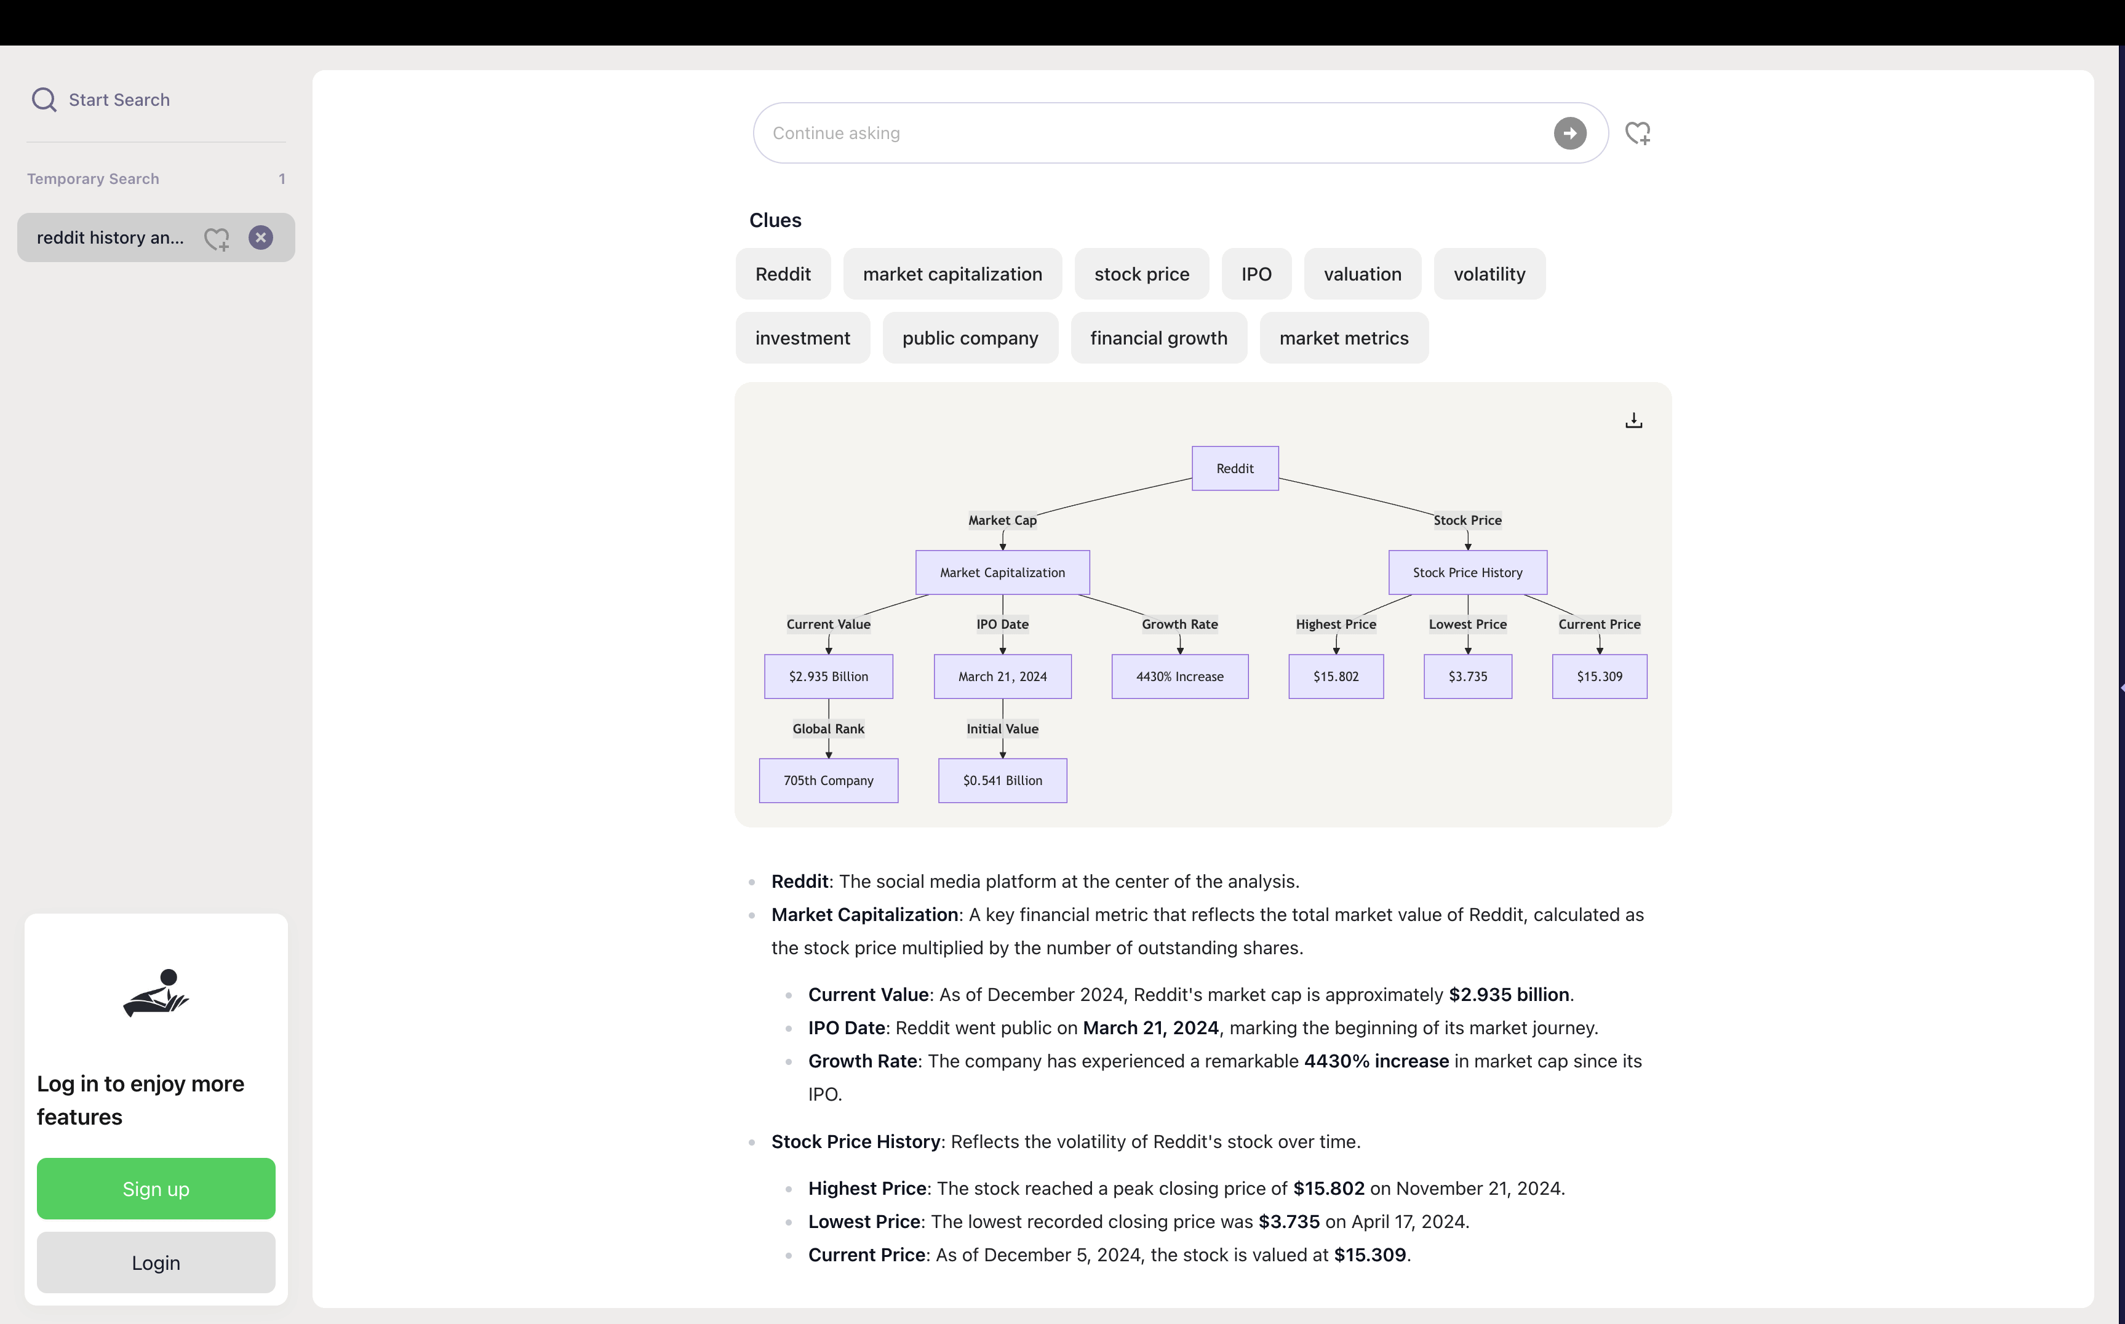Click the March 21, 2024 diagram node
2125x1324 pixels.
click(x=1003, y=677)
